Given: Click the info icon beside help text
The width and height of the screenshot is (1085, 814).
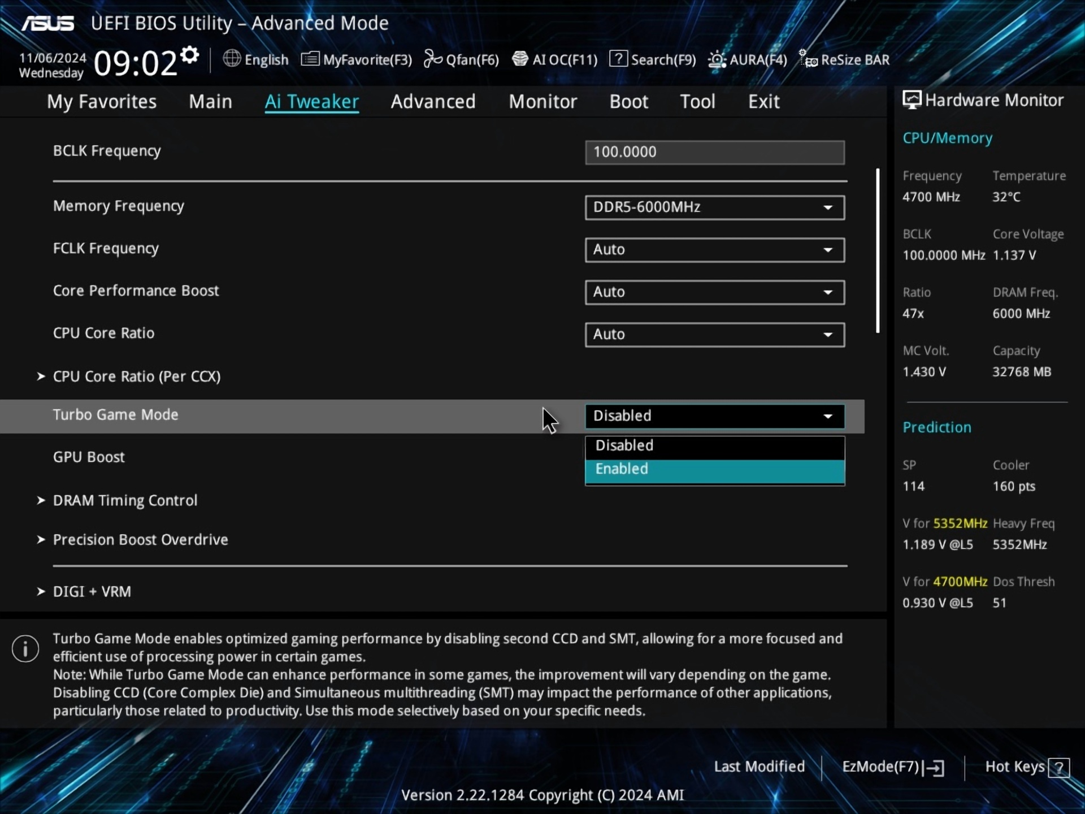Looking at the screenshot, I should click(x=25, y=648).
